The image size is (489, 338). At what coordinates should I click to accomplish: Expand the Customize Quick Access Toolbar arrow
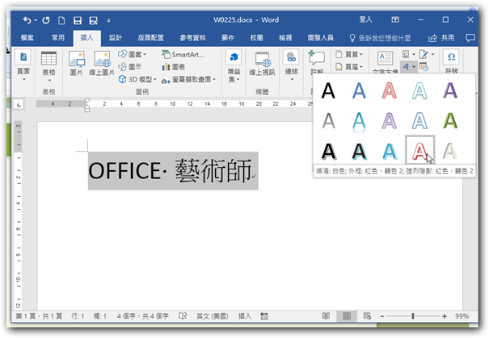coord(108,20)
